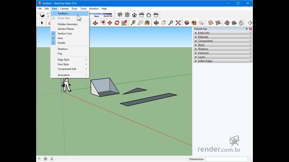Click the Zoom Extents icon
289x162 pixels.
click(x=178, y=23)
